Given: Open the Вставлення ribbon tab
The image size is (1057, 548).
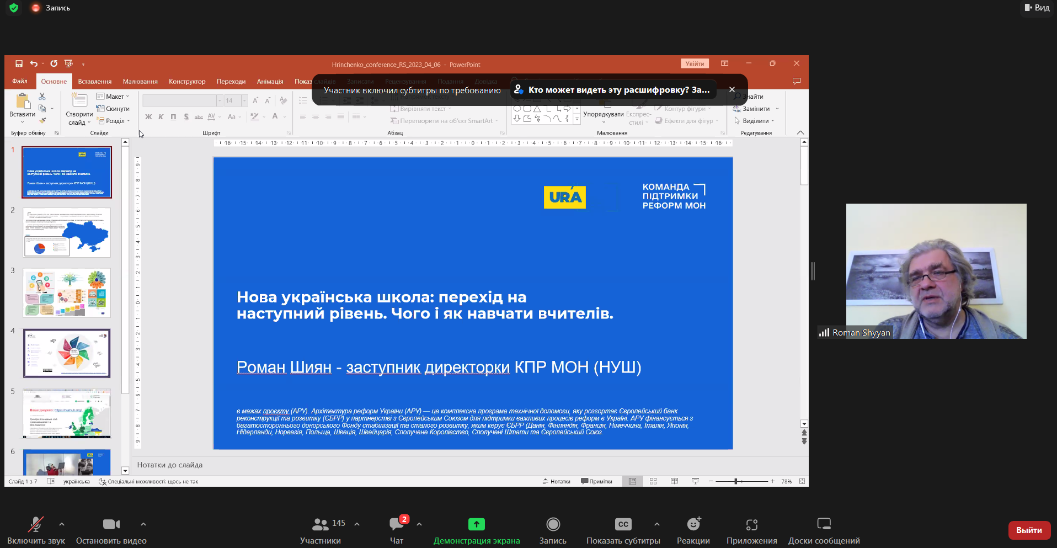Looking at the screenshot, I should click(x=94, y=82).
